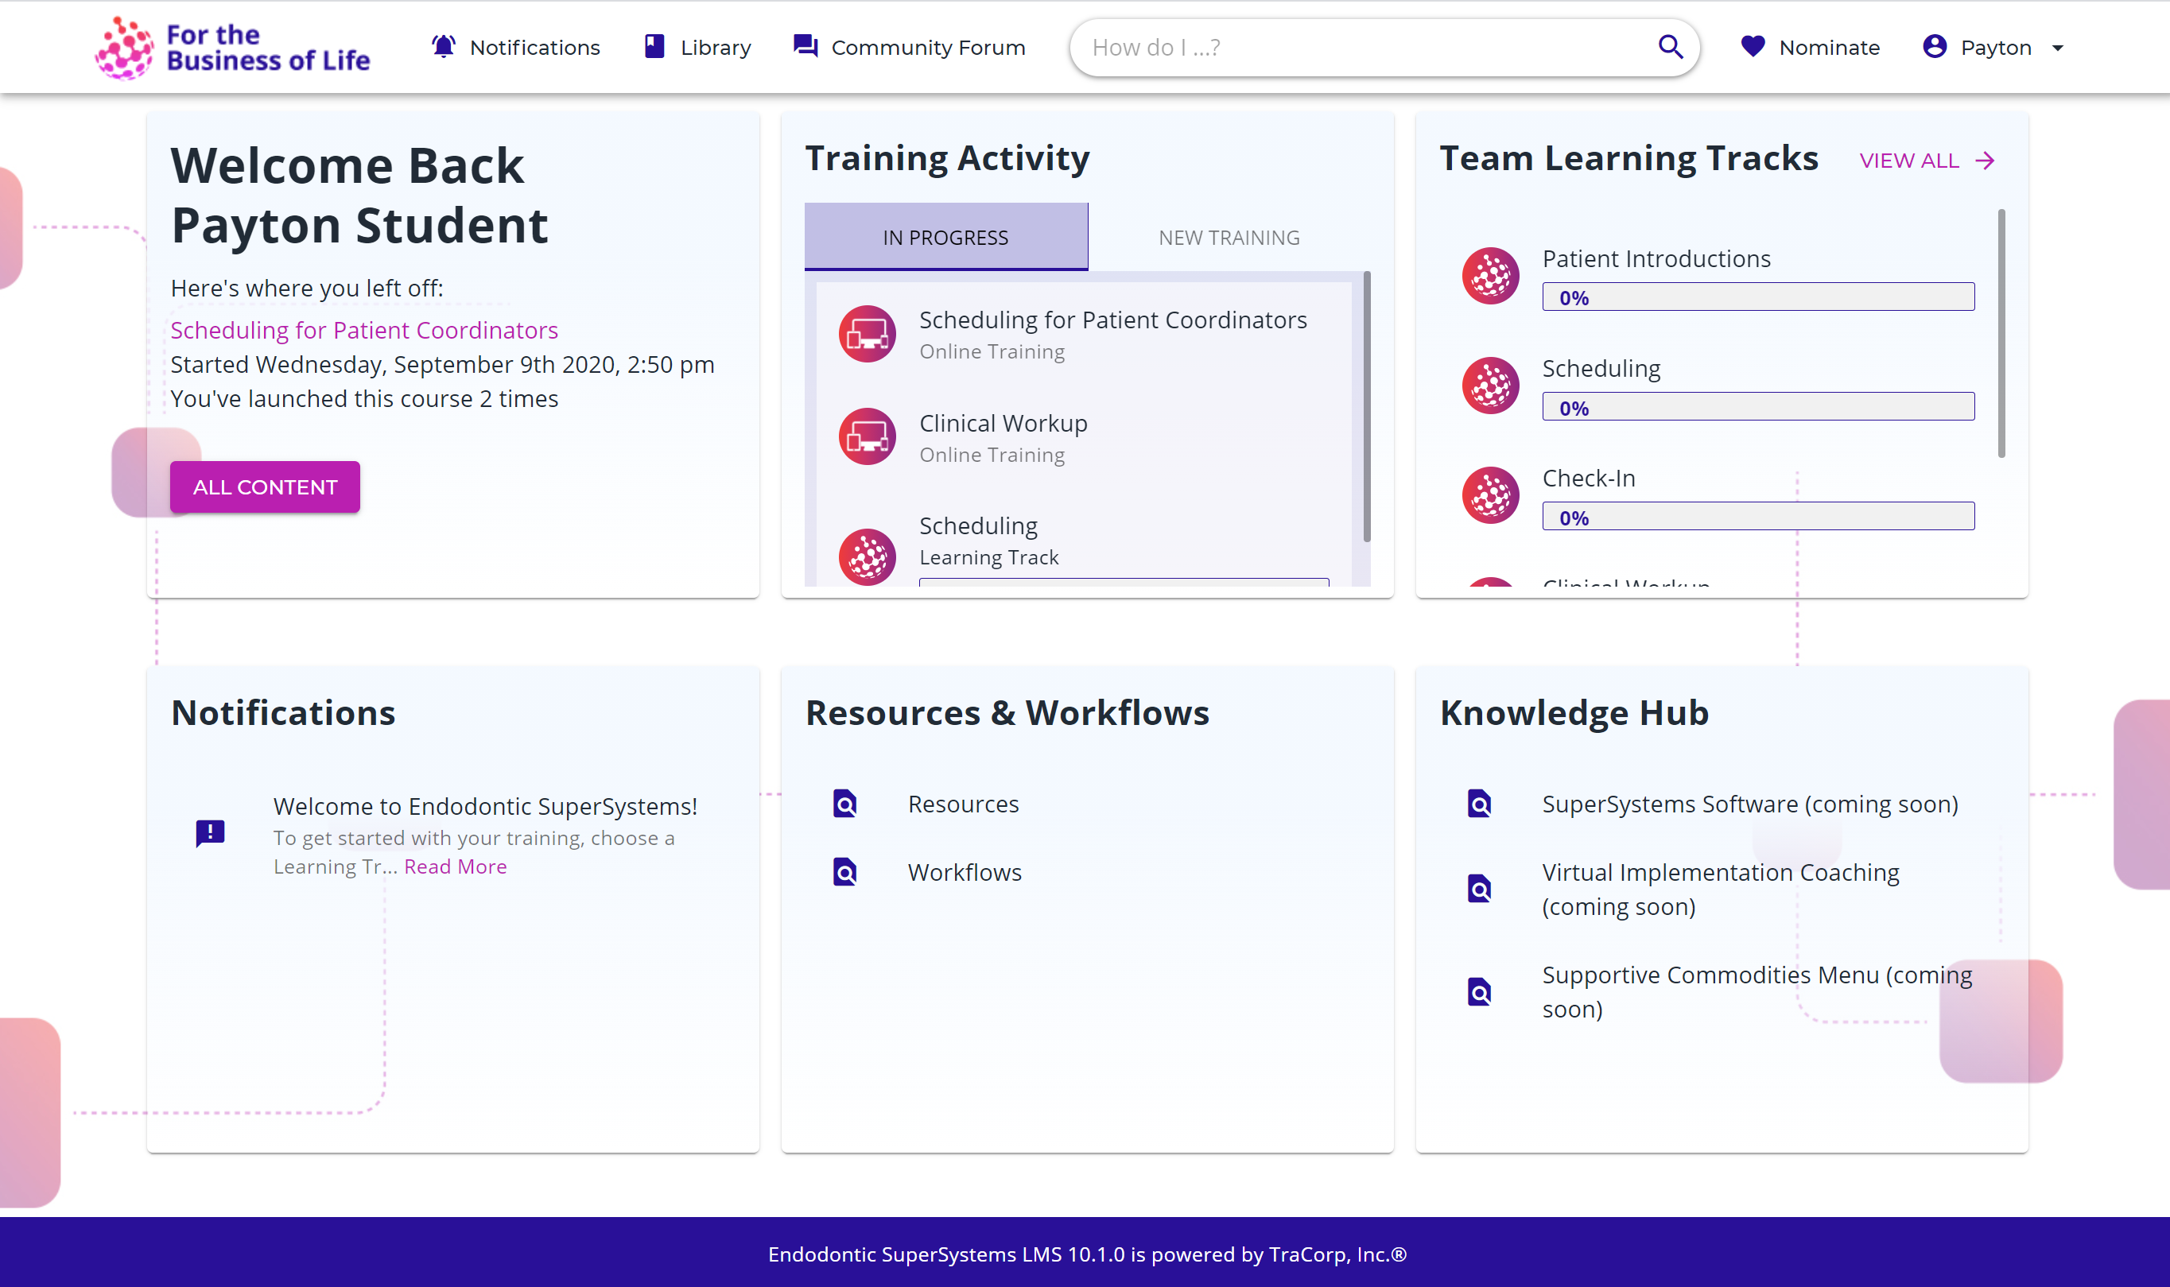The height and width of the screenshot is (1287, 2170).
Task: Expand the Payton user dropdown arrow
Action: [x=2057, y=48]
